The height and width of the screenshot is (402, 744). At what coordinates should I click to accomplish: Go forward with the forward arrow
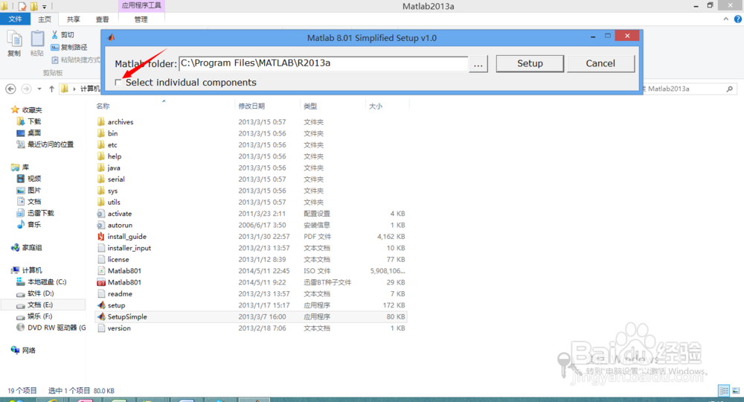point(26,89)
